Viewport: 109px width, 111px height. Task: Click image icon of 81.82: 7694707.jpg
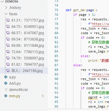point(8,64)
